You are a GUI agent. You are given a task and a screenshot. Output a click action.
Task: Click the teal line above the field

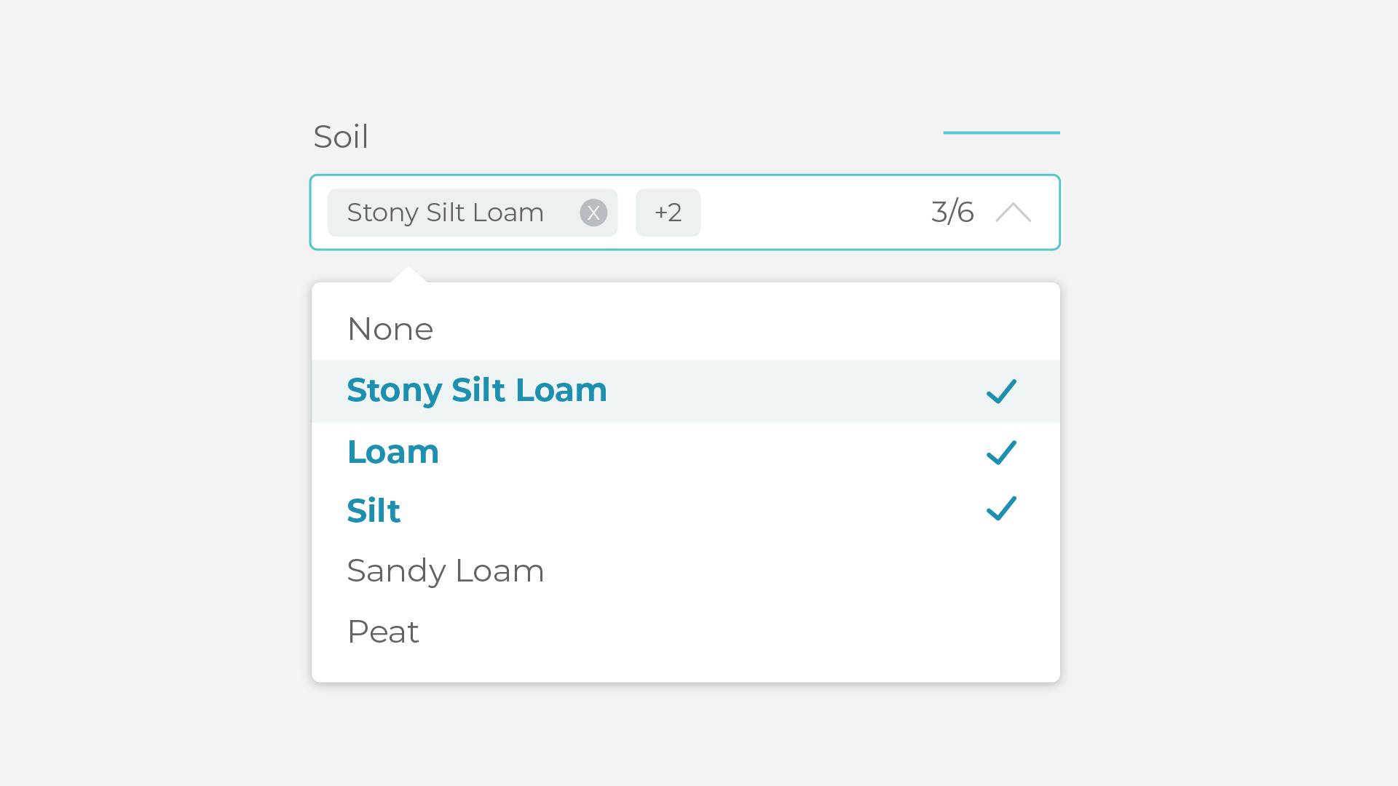(x=1001, y=132)
